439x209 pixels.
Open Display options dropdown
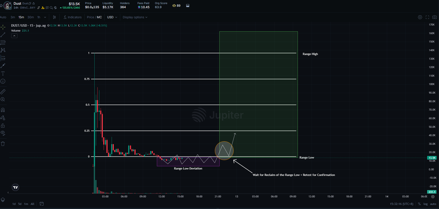(x=135, y=17)
